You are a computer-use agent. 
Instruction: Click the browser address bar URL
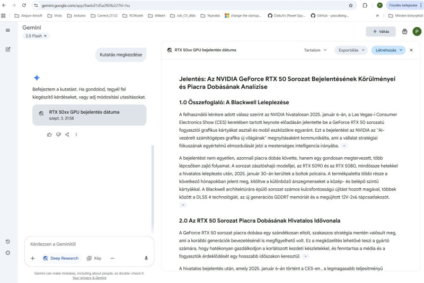coord(85,5)
